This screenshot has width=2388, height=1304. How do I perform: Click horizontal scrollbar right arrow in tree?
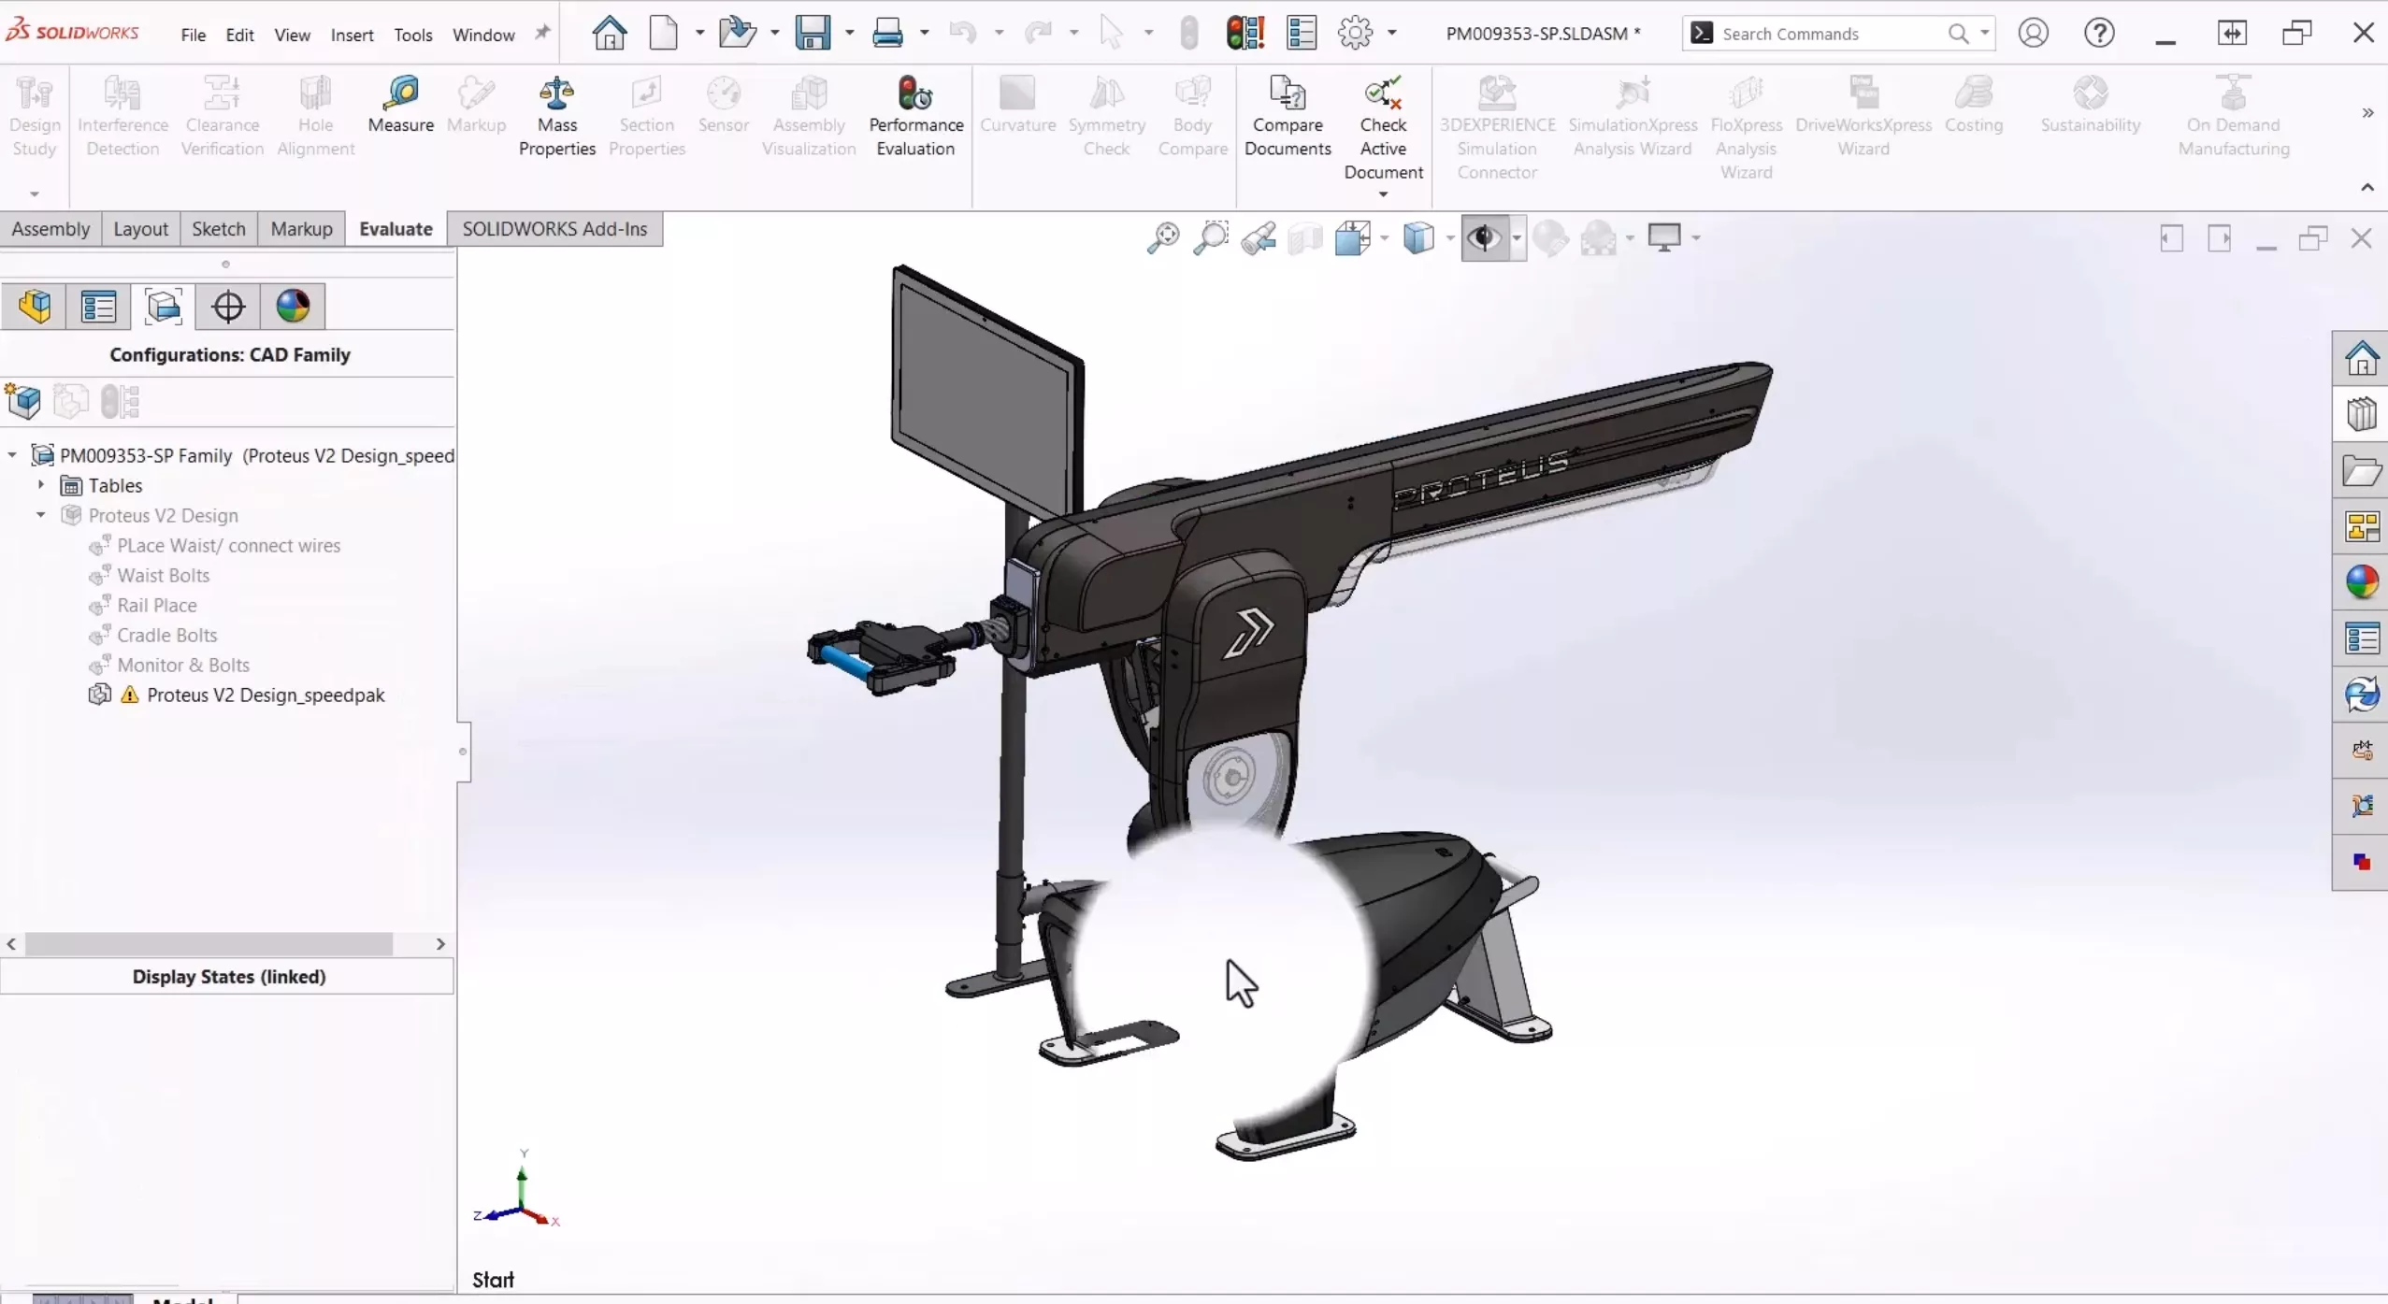pyautogui.click(x=440, y=944)
